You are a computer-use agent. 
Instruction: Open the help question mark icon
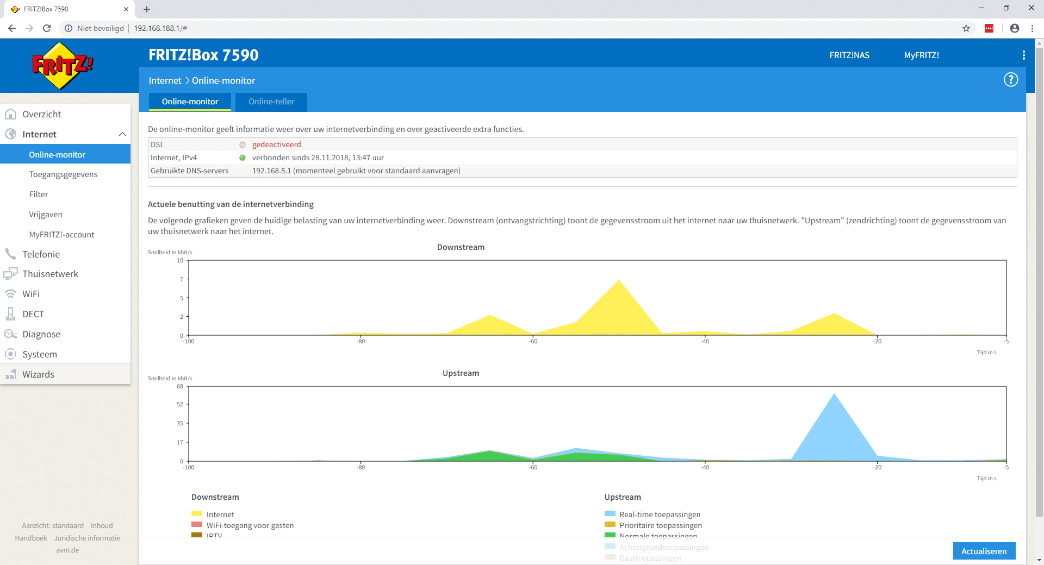[x=1010, y=80]
